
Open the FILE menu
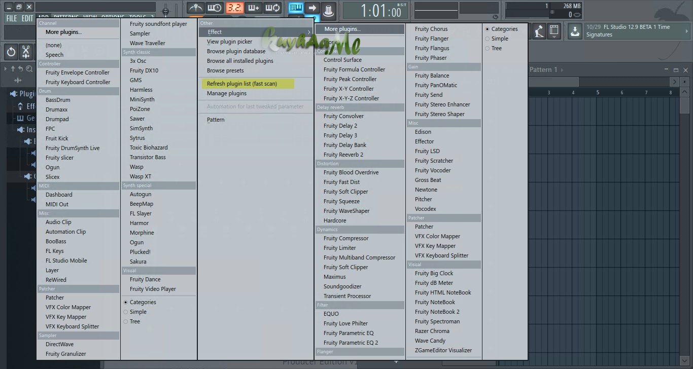click(12, 18)
